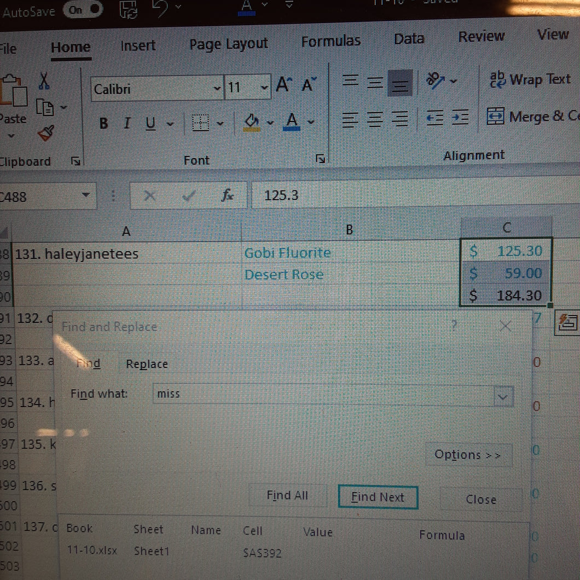
Task: Click the Undo arrow icon
Action: coord(160,8)
